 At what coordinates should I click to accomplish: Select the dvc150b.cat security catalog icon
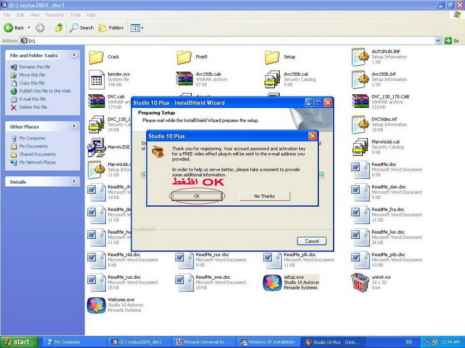272,79
